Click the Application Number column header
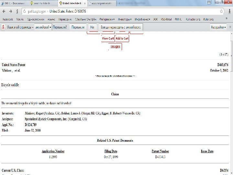The image size is (233, 175). click(53, 151)
